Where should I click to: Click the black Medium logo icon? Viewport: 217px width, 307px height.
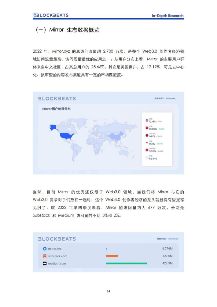(x=45, y=263)
